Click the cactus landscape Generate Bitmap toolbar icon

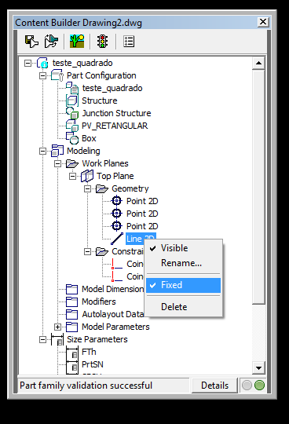coord(77,42)
